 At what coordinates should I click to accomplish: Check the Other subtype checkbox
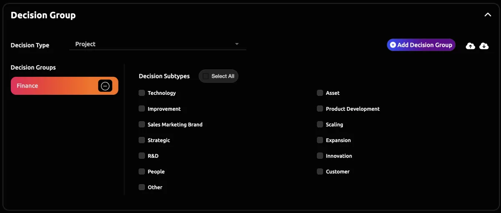142,187
